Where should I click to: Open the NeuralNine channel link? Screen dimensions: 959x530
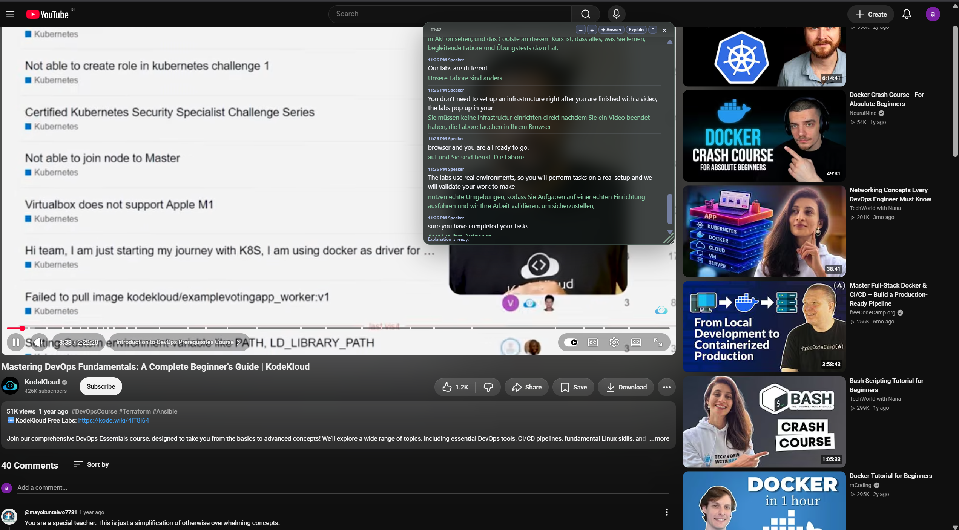click(x=863, y=113)
